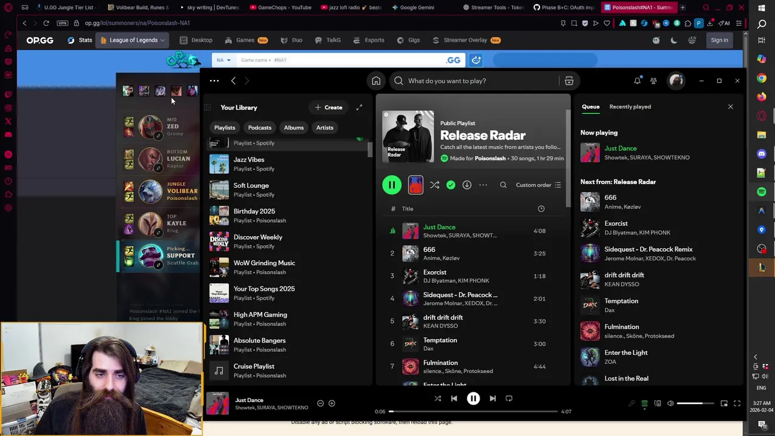775x436 pixels.
Task: Toggle saved-to-library green checkmark
Action: pyautogui.click(x=451, y=185)
